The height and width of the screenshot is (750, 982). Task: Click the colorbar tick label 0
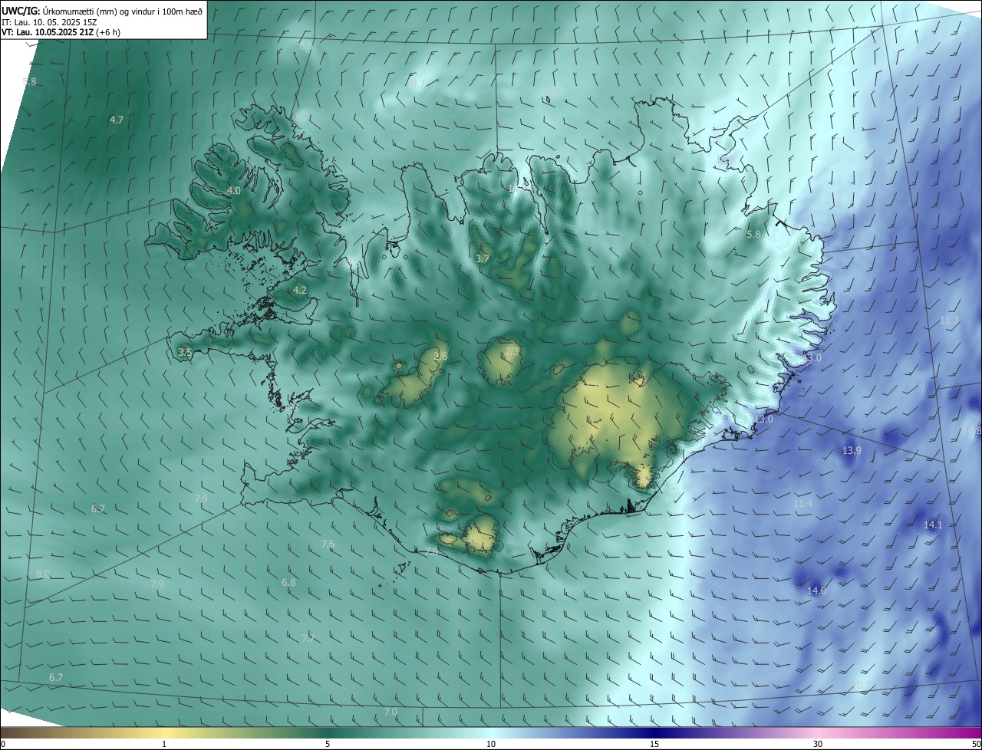click(x=2, y=744)
